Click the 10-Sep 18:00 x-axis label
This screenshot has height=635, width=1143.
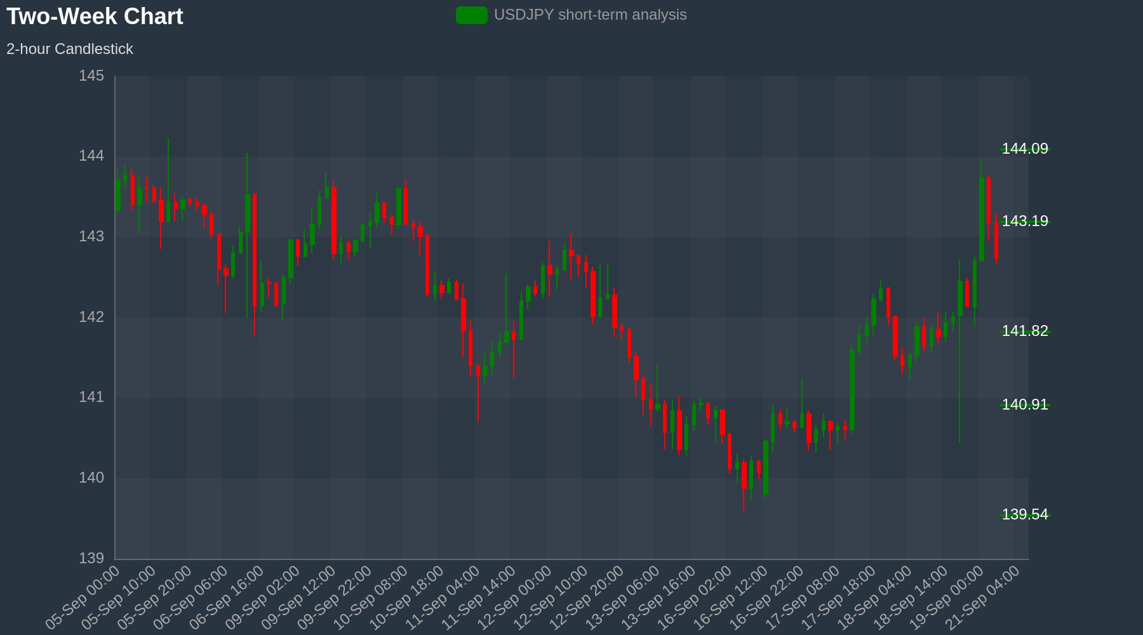coord(406,598)
